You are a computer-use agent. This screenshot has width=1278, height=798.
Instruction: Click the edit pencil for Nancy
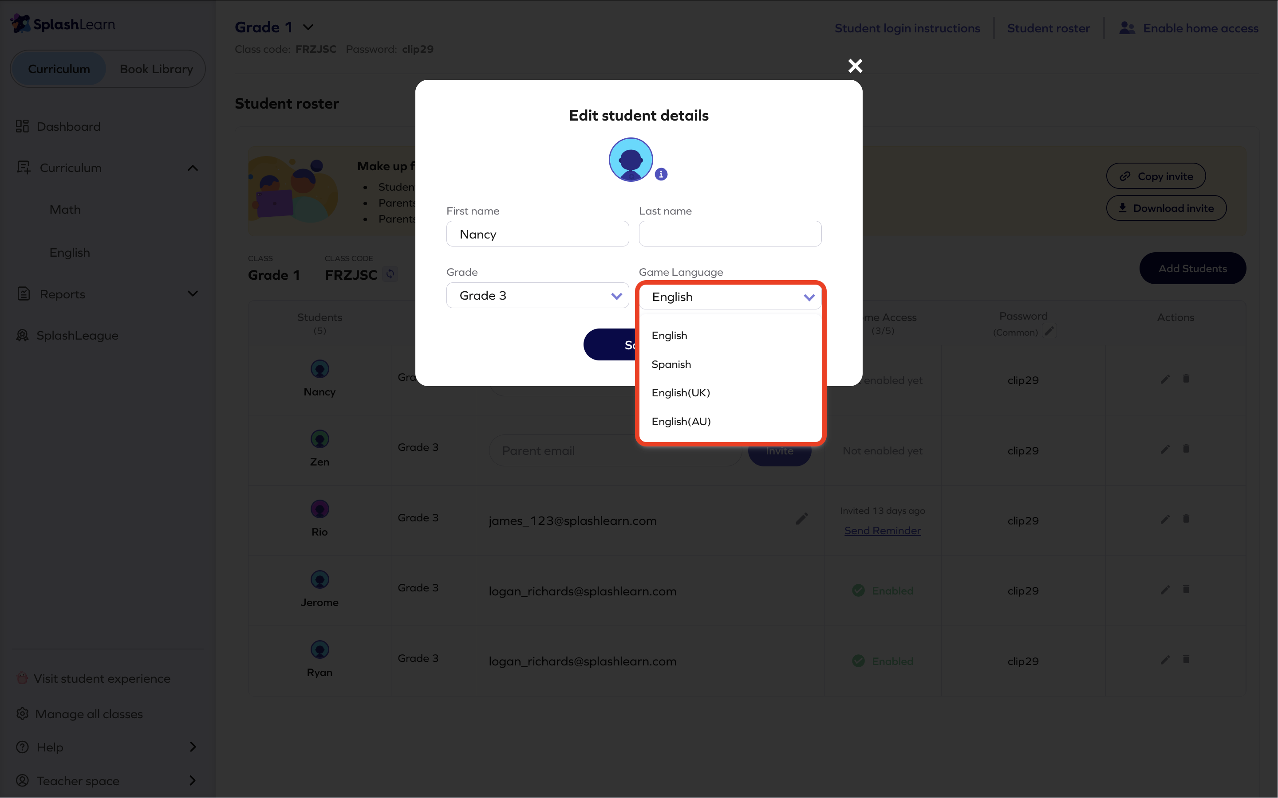[x=1165, y=379]
